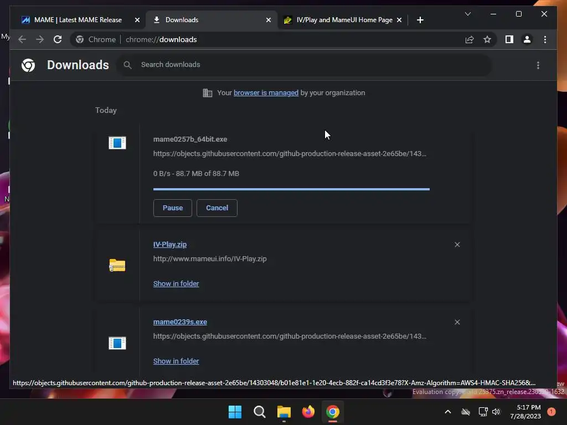Close the MAME Latest Release tab
Viewport: 567px width, 425px height.
tap(137, 20)
